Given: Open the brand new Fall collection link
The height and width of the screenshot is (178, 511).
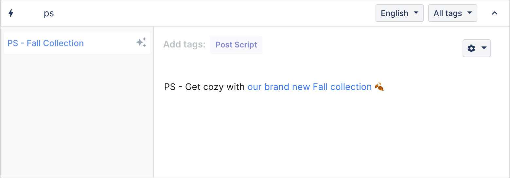Looking at the screenshot, I should pos(309,87).
